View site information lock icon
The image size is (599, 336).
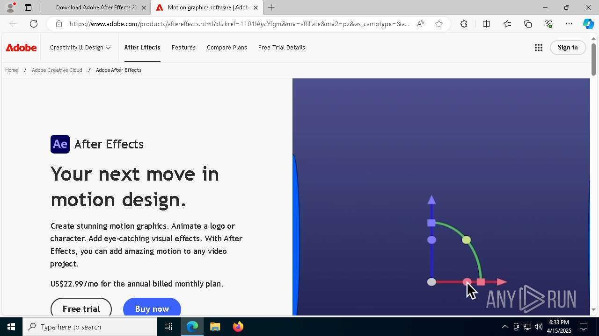tap(58, 24)
